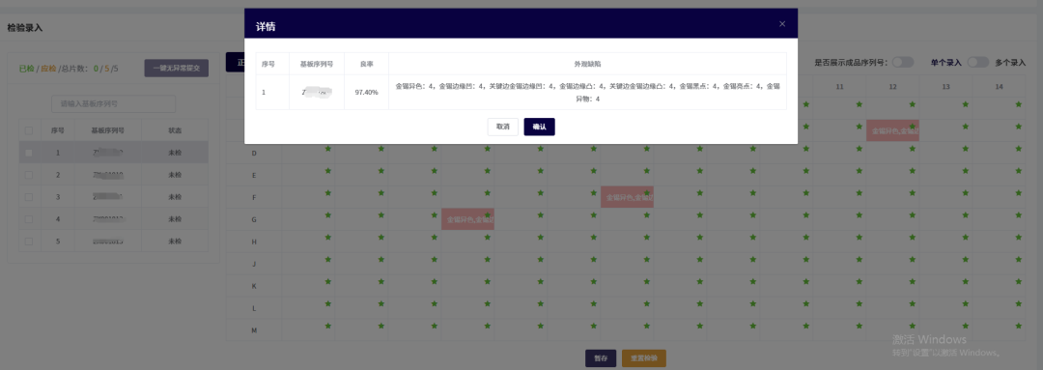
Task: Click the green star in row H, column 11
Action: pos(859,237)
